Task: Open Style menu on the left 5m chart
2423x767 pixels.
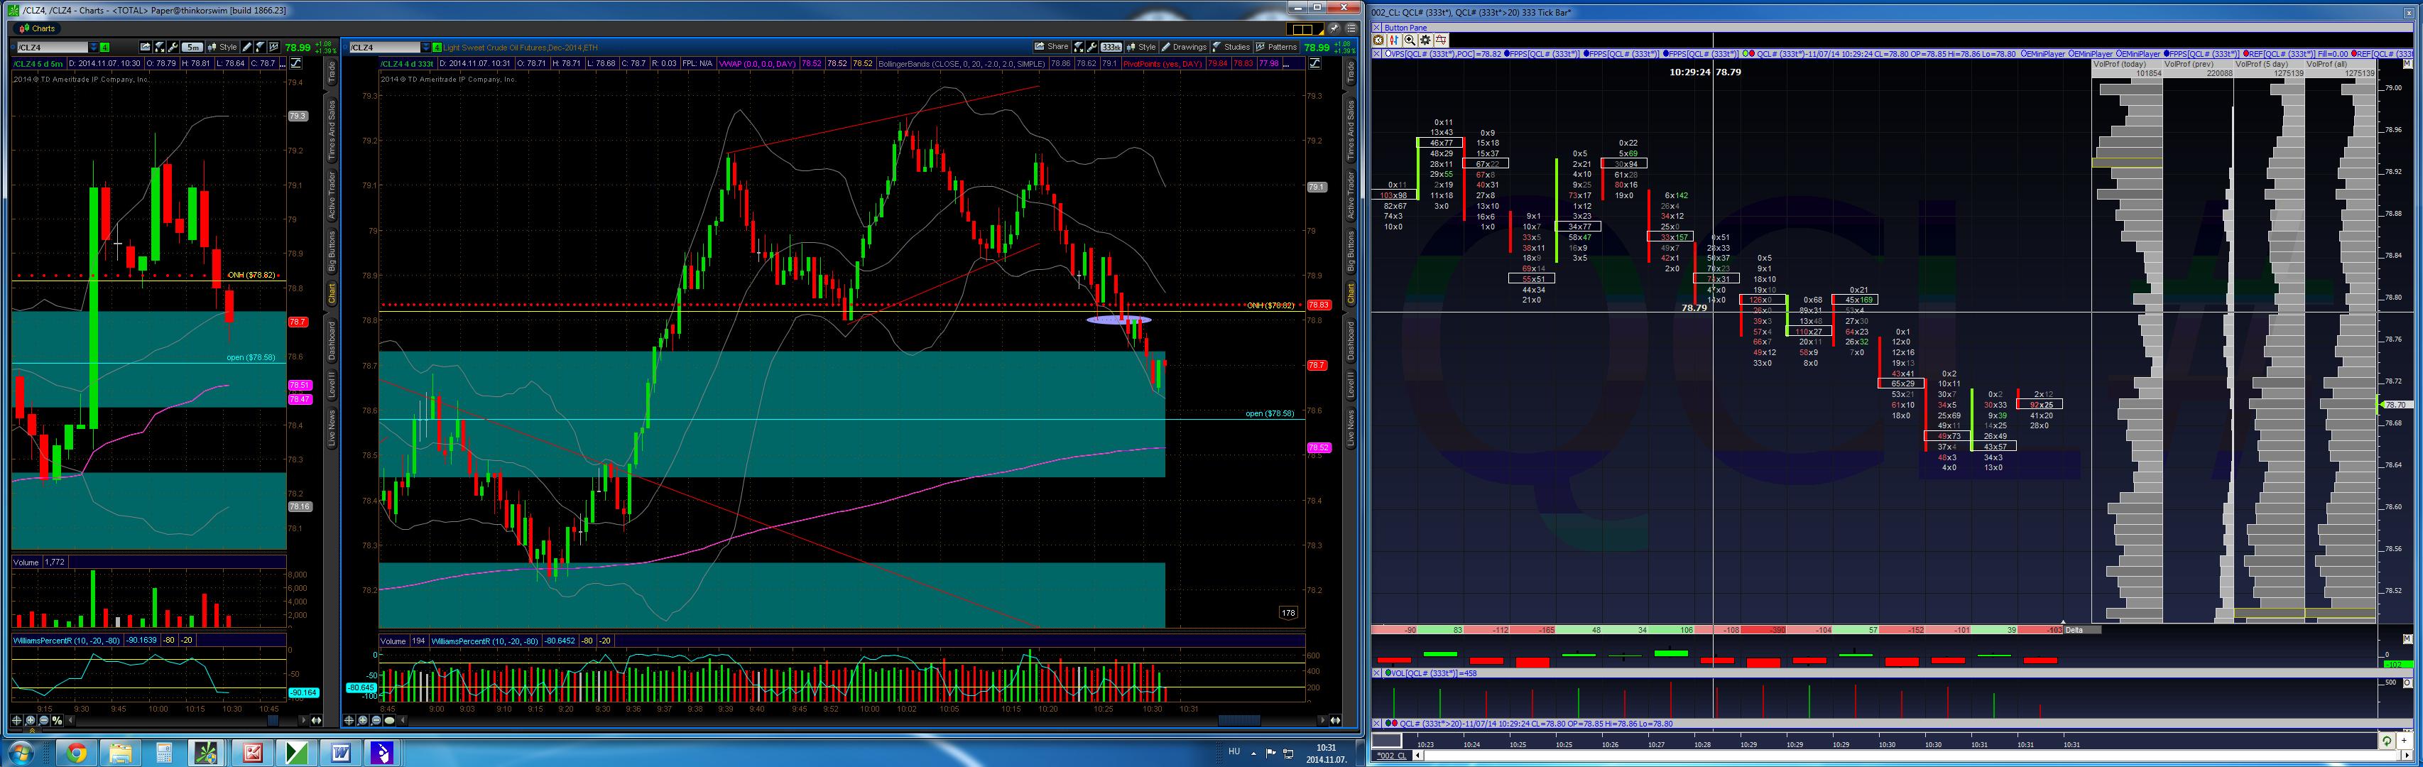Action: pos(223,47)
